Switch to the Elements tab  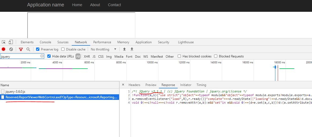tap(27, 42)
